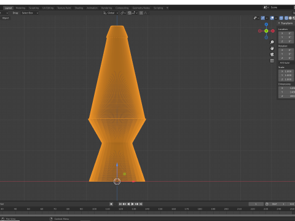Click the green Y axis on navigation gizmo

click(x=266, y=31)
